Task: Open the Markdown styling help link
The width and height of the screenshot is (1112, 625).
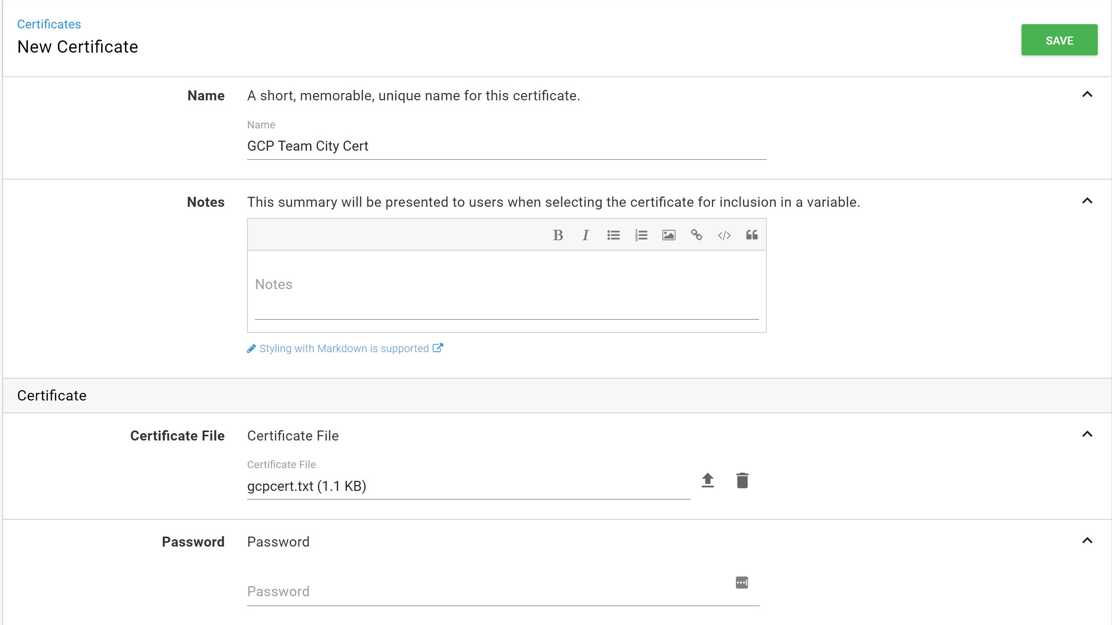Action: pos(344,348)
